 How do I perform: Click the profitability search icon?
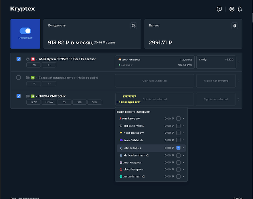[x=133, y=25]
